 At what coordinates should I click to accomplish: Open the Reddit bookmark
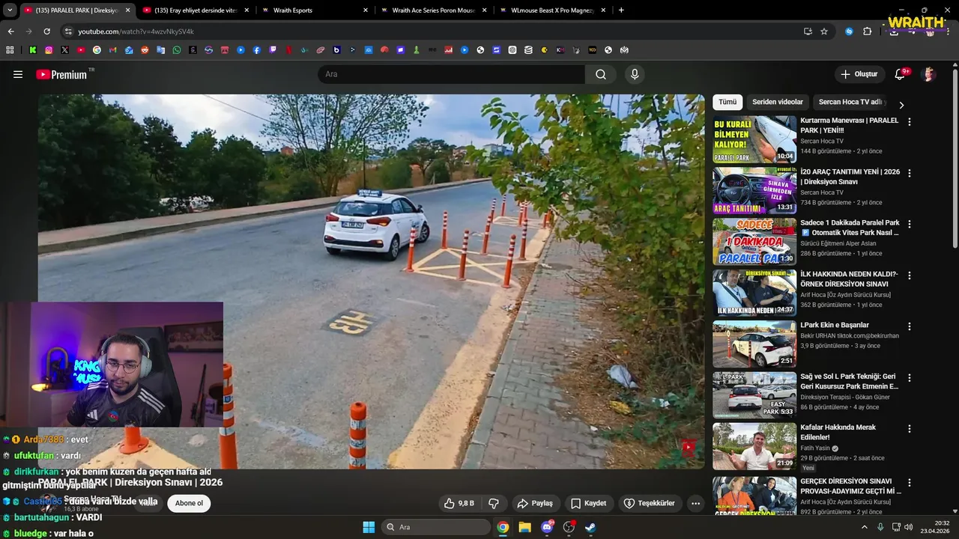[145, 50]
